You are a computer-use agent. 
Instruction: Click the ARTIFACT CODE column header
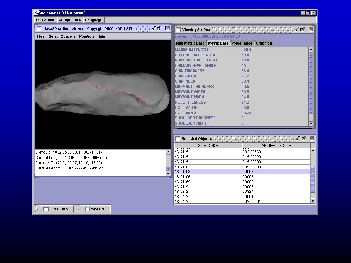(x=275, y=145)
